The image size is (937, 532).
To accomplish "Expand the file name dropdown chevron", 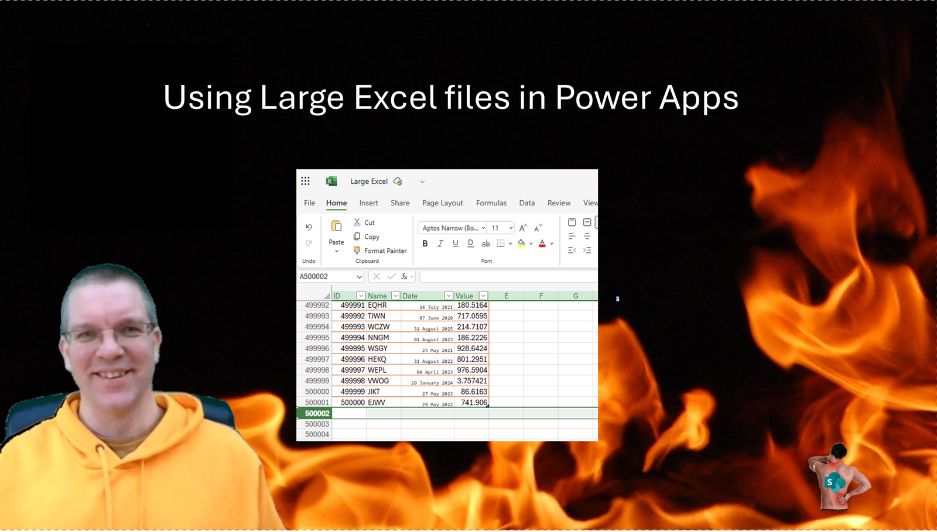I will (422, 182).
